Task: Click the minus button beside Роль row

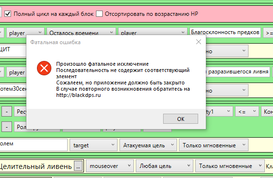Action: click(7, 127)
